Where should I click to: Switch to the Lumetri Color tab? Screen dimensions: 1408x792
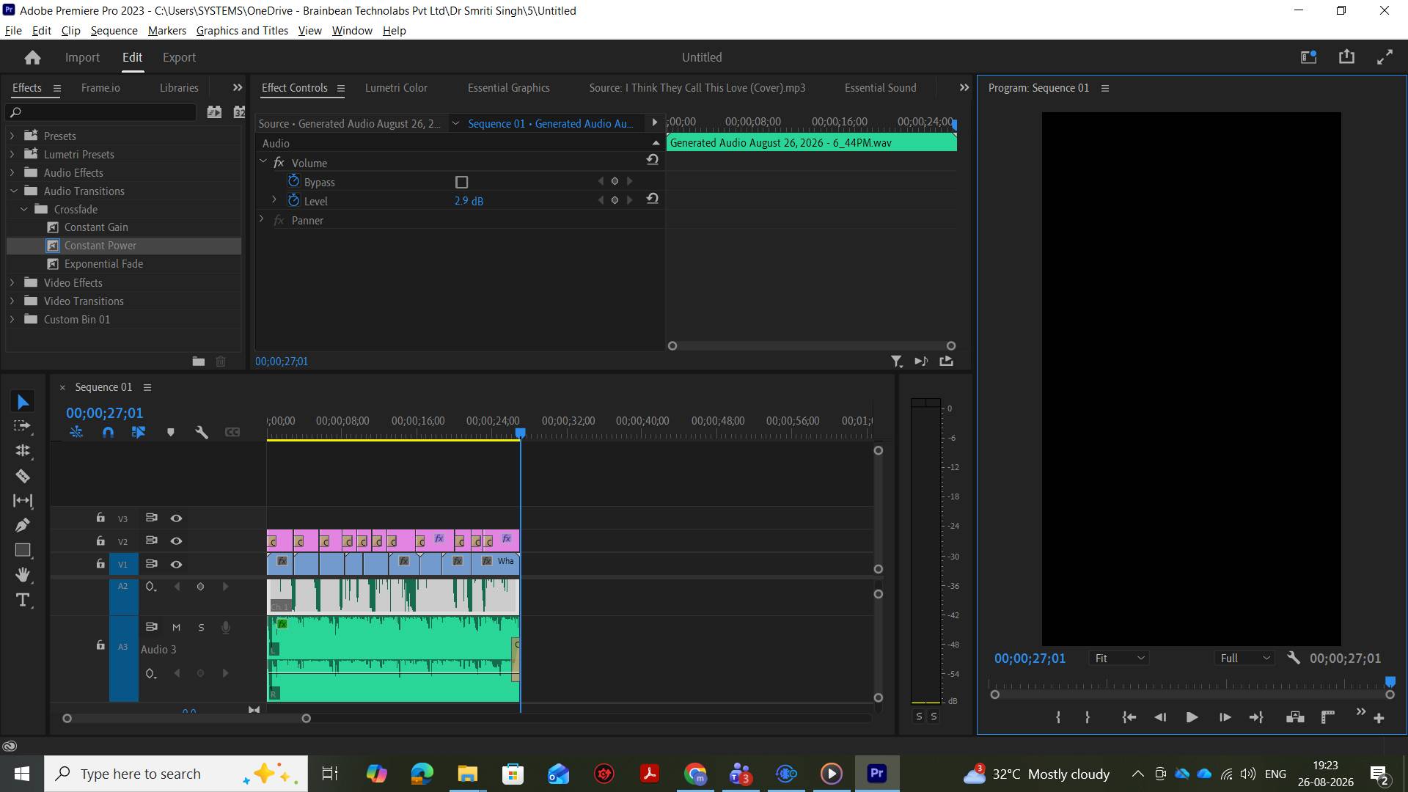point(396,88)
